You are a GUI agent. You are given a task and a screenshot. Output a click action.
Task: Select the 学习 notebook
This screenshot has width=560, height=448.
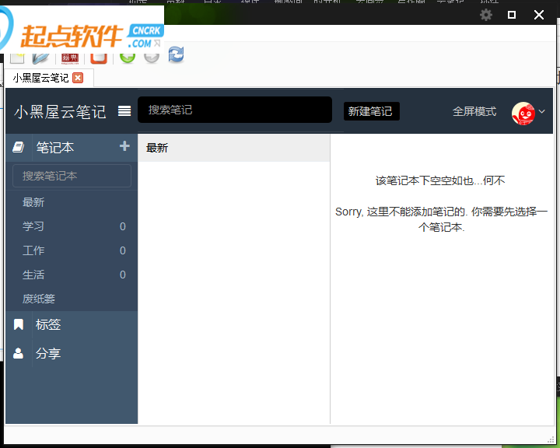72,226
